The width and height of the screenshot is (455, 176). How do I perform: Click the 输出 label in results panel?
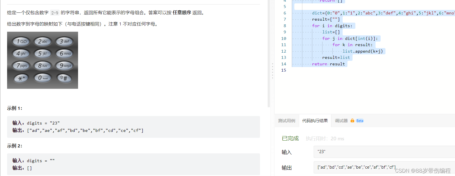tap(287, 168)
